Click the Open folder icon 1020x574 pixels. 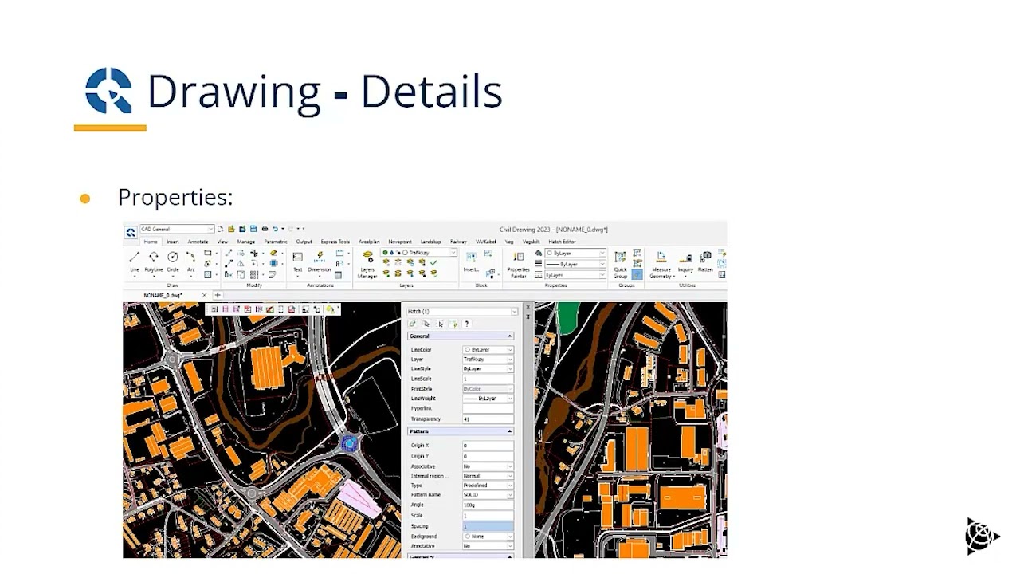click(x=231, y=229)
